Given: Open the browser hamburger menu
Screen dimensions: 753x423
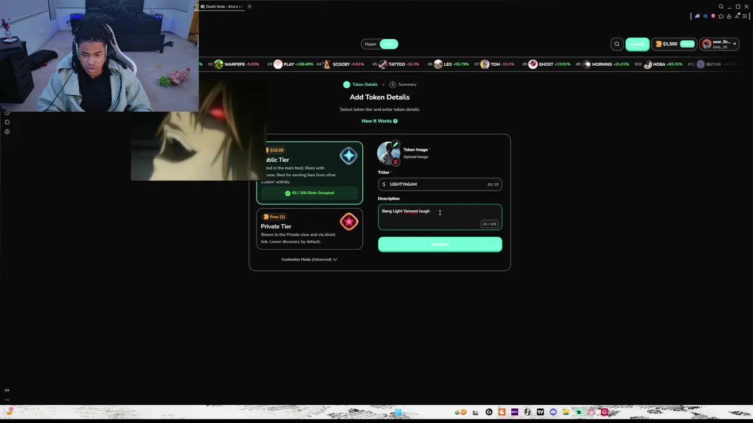Looking at the screenshot, I should 745,16.
